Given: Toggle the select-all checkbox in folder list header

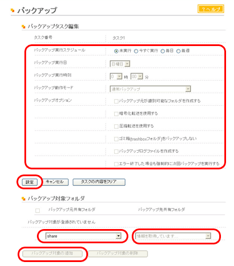Looking at the screenshot, I should point(37,211).
